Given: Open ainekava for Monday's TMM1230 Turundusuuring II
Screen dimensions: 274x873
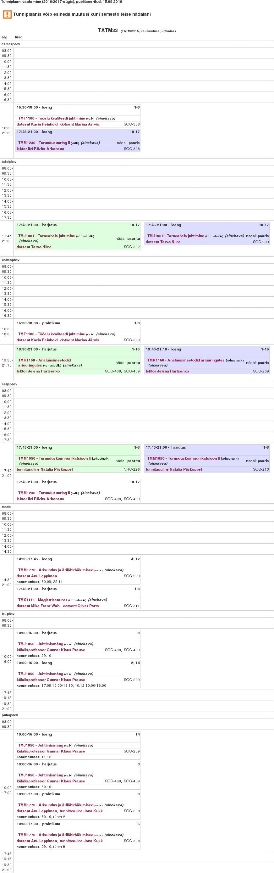Looking at the screenshot, I should [x=90, y=143].
